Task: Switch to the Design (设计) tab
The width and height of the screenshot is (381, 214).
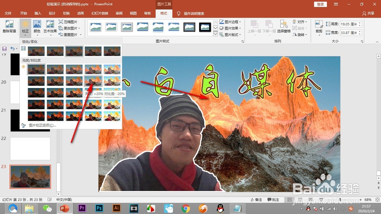Action: (52, 13)
